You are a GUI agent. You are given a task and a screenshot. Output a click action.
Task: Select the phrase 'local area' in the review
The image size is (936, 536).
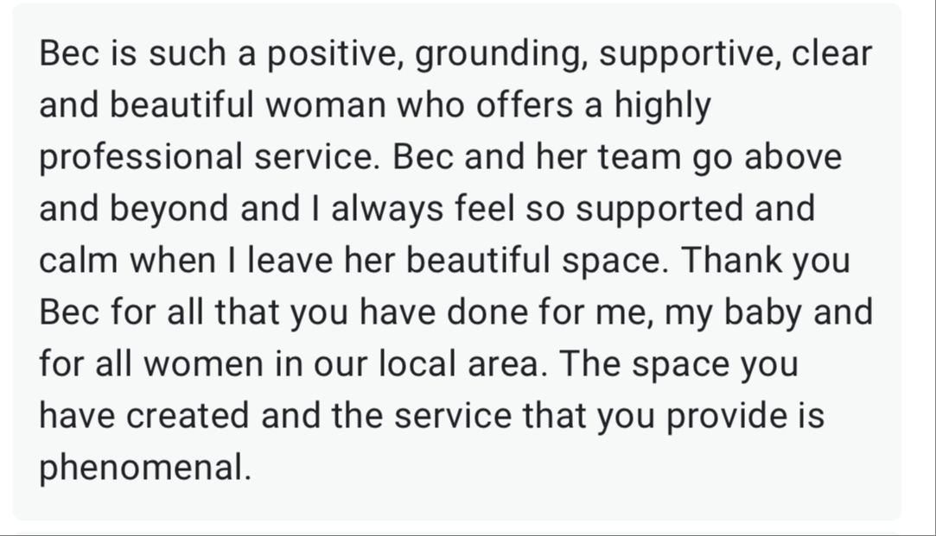pos(458,364)
